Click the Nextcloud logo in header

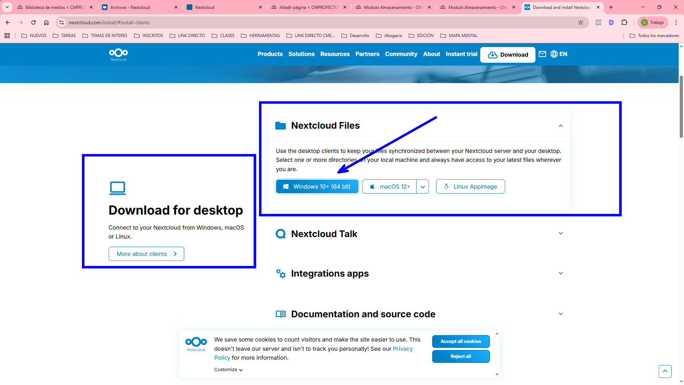pos(118,54)
